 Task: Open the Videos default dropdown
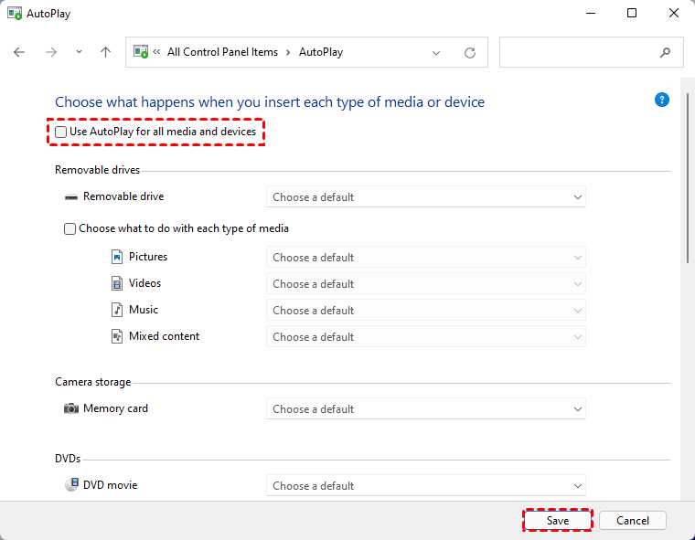coord(425,283)
